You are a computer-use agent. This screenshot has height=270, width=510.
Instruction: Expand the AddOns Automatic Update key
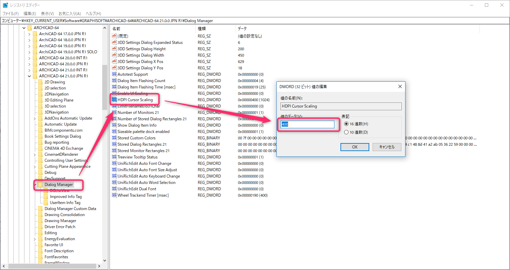point(35,118)
